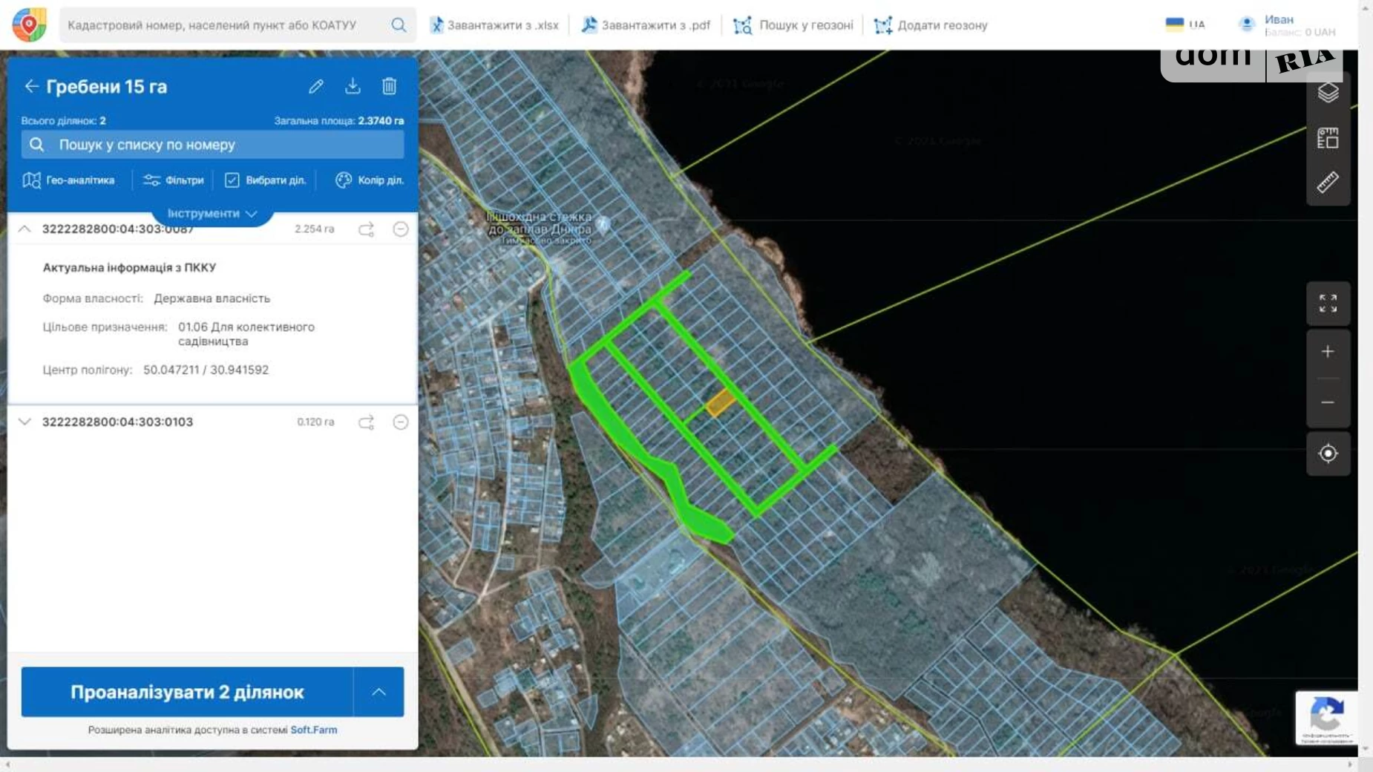Image resolution: width=1373 pixels, height=772 pixels.
Task: Click the Ukrainian flag language icon
Action: (x=1175, y=24)
